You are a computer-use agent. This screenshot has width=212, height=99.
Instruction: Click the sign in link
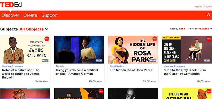click(209, 6)
